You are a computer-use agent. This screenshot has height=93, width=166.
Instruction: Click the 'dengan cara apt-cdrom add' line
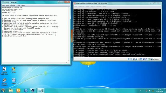pos(16,25)
